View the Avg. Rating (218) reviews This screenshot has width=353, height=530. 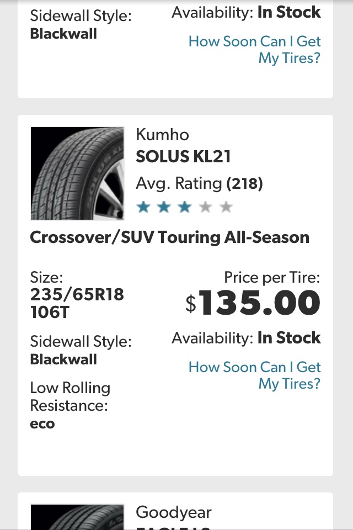[199, 183]
